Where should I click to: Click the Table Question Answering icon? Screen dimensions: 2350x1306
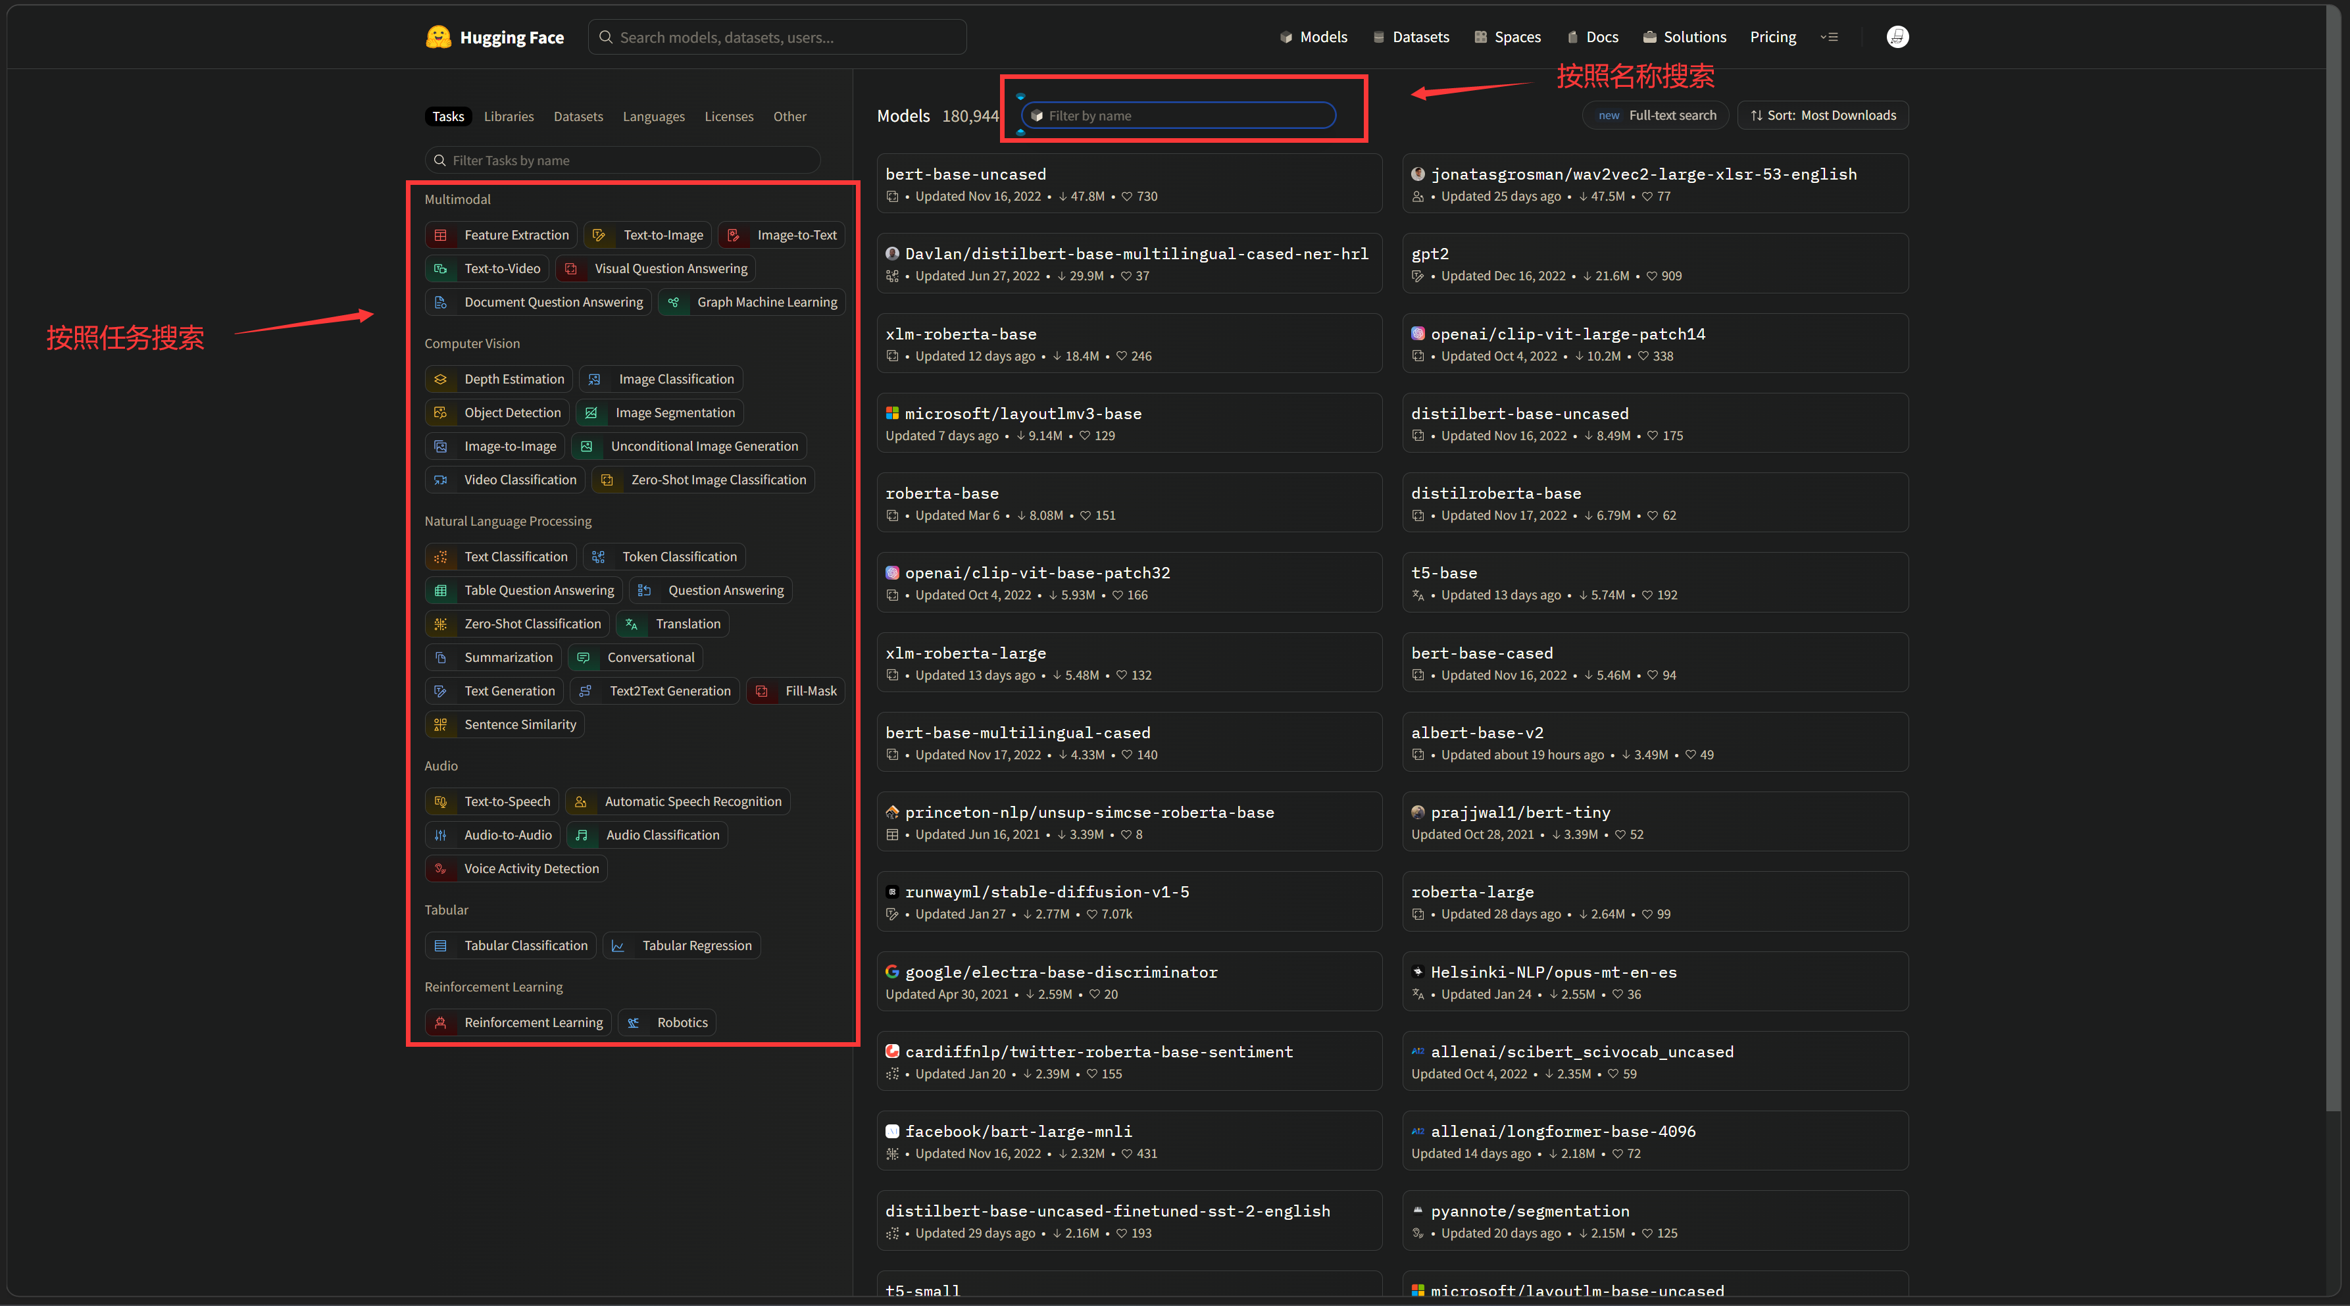(441, 591)
